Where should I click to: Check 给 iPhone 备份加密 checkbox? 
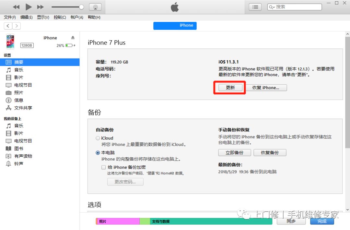[x=104, y=167]
